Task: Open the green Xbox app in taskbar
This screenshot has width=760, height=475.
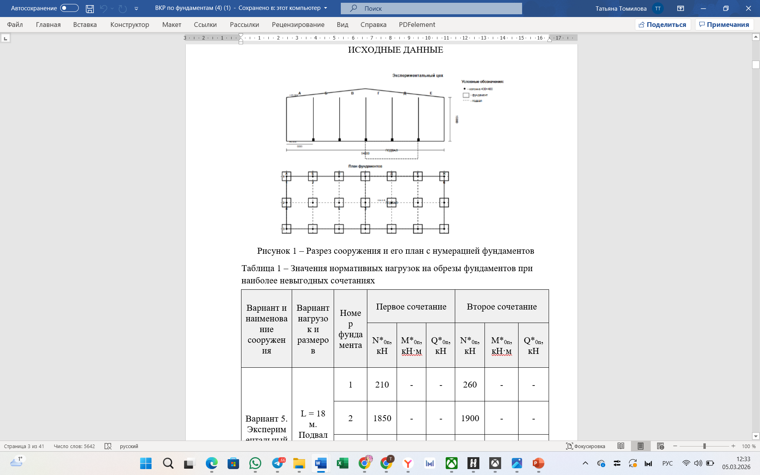Action: pos(452,463)
